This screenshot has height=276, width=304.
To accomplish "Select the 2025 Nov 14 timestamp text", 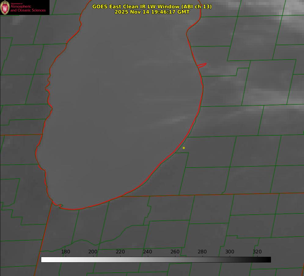I will [x=152, y=12].
